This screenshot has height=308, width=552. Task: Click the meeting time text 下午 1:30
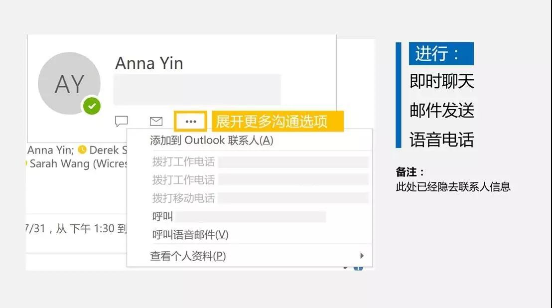[92, 229]
